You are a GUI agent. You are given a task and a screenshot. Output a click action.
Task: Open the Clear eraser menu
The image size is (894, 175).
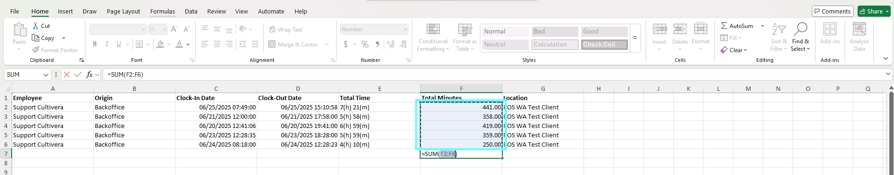click(734, 50)
